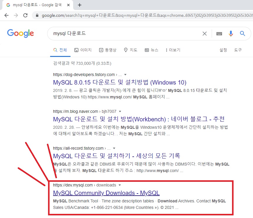Click the padlock site info icon
The width and height of the screenshot is (253, 218).
pyautogui.click(x=37, y=15)
